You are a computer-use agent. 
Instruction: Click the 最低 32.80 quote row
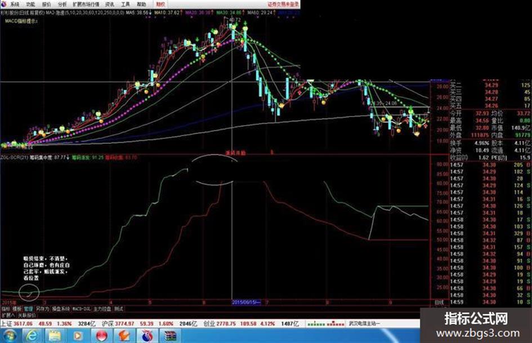(470, 128)
